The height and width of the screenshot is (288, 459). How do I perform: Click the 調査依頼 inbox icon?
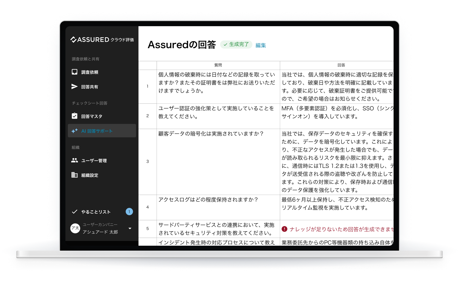coord(74,72)
